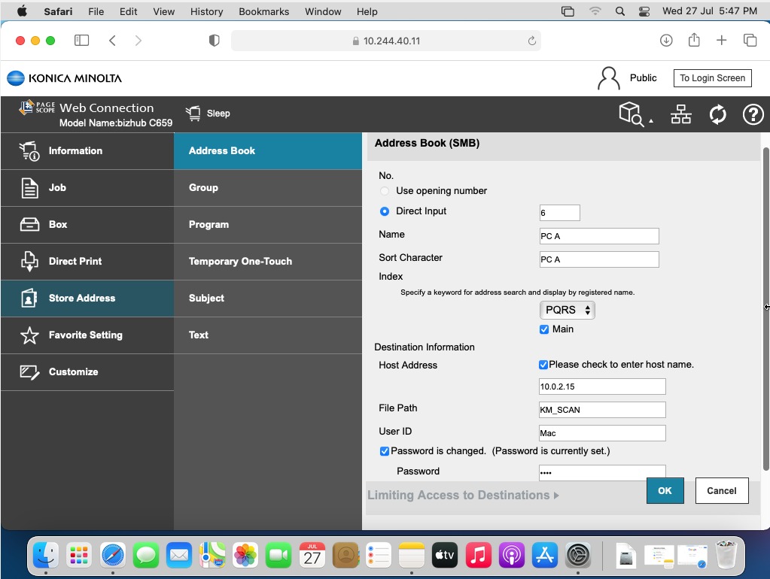
Task: Click the refresh icon in header
Action: pyautogui.click(x=717, y=114)
